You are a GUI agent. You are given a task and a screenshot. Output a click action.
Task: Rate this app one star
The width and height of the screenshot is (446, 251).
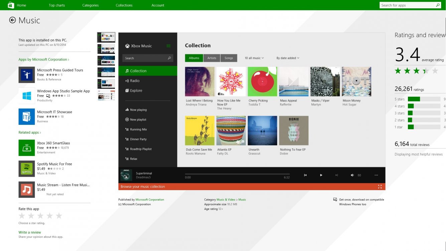pos(22,216)
